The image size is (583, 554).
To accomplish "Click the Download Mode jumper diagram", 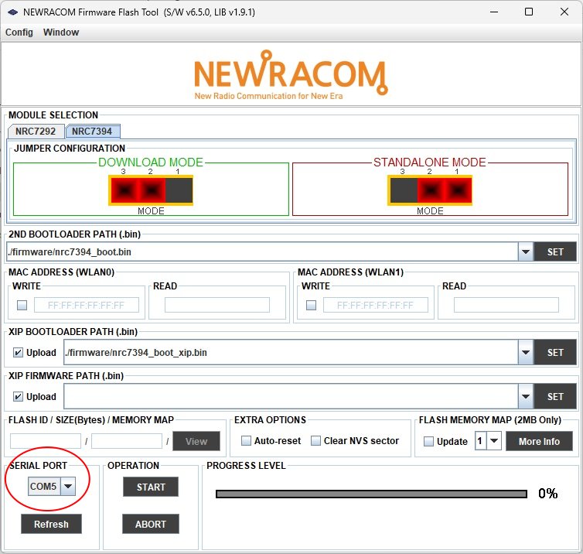I will tap(151, 190).
